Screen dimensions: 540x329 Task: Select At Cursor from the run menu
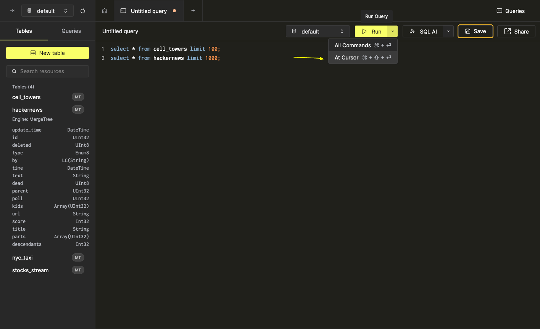(347, 57)
